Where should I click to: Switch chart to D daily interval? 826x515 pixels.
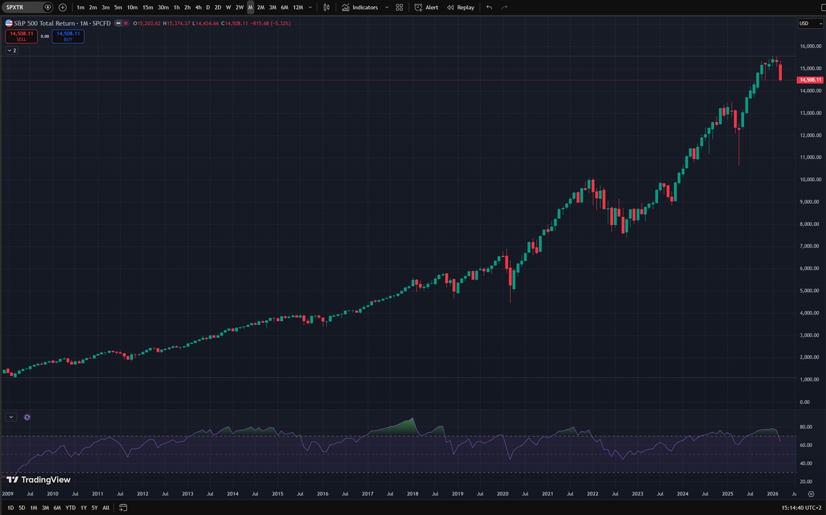tap(208, 7)
